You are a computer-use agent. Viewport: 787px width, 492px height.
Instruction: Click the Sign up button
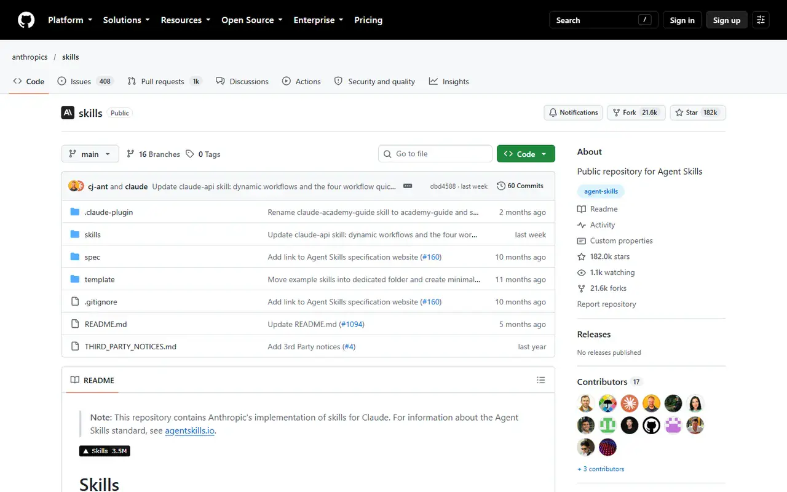(x=727, y=20)
